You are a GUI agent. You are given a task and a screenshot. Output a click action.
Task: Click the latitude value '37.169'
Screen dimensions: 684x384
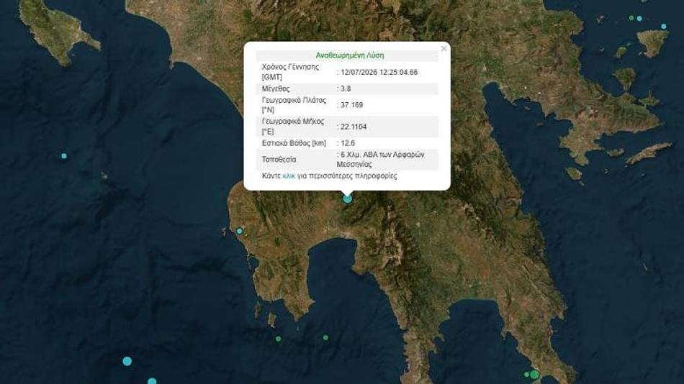coord(351,104)
